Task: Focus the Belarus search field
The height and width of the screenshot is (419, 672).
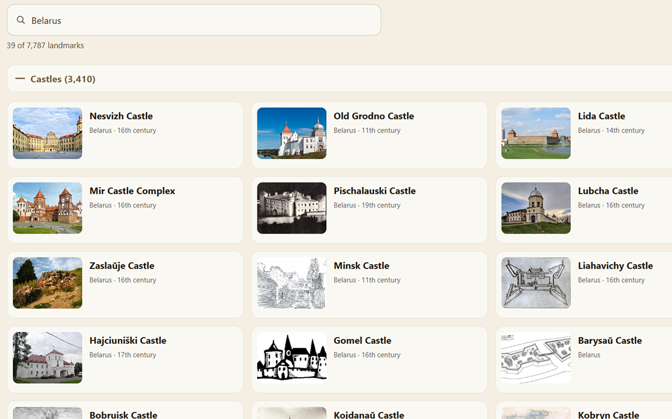Action: click(194, 20)
